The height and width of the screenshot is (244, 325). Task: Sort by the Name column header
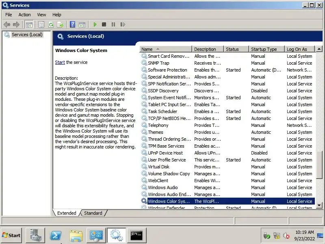pyautogui.click(x=166, y=49)
